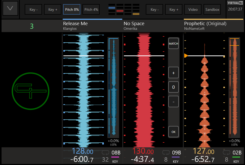
Task: Click the KEY label under 02B
Action: [x=236, y=162]
